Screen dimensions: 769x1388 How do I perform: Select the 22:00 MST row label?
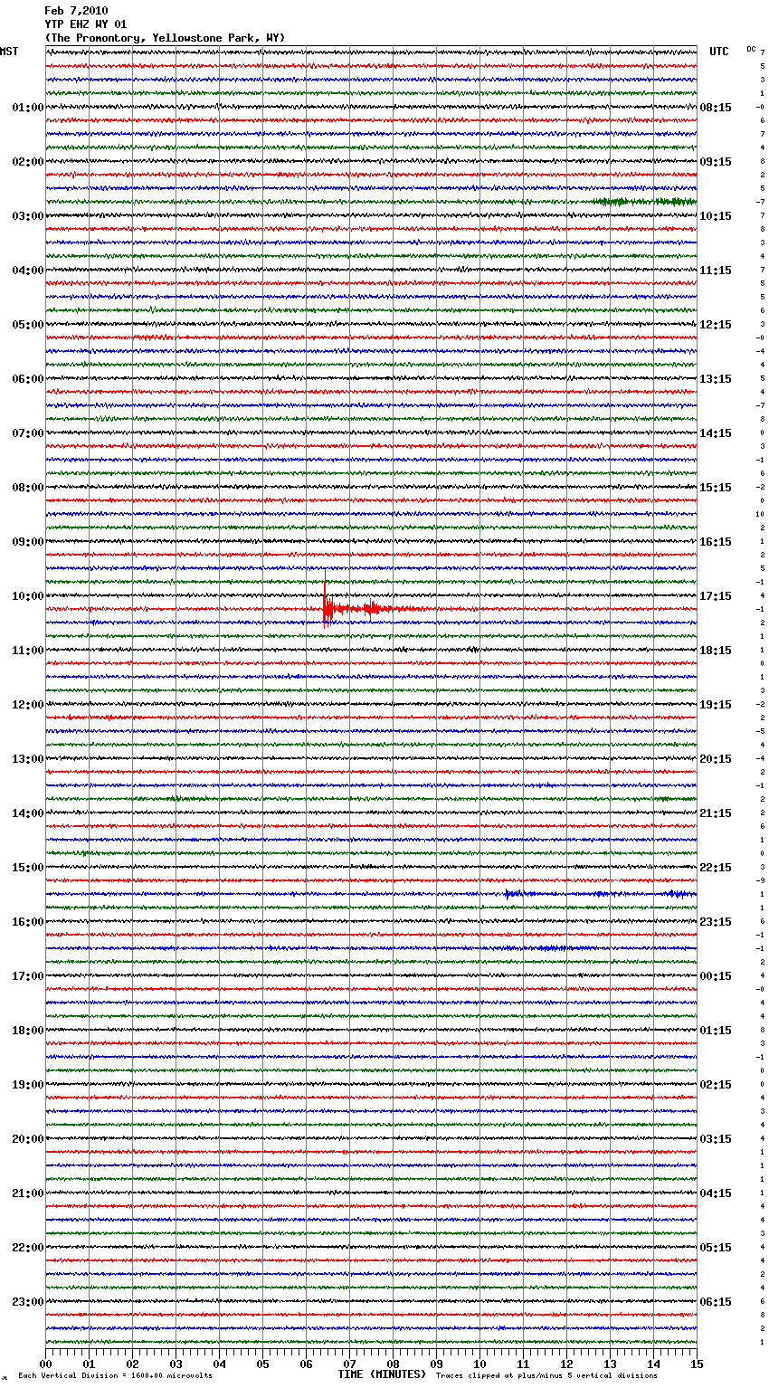click(28, 1248)
